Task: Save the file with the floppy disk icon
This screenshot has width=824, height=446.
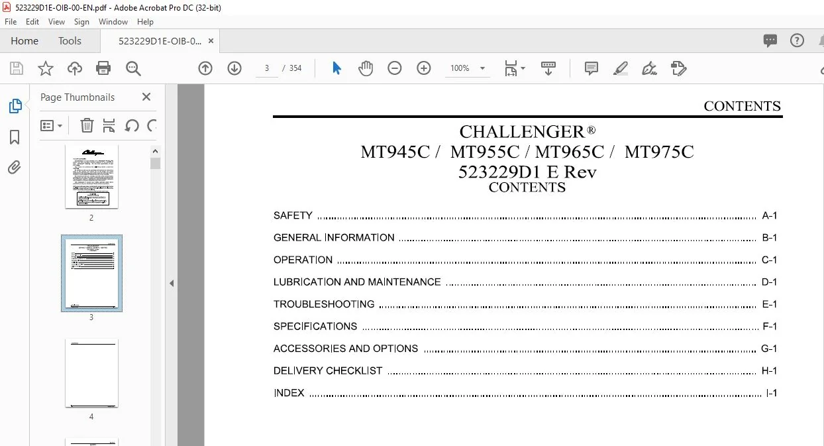Action: point(17,68)
